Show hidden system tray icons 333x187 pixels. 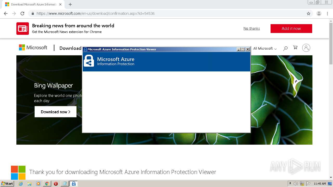click(x=290, y=184)
